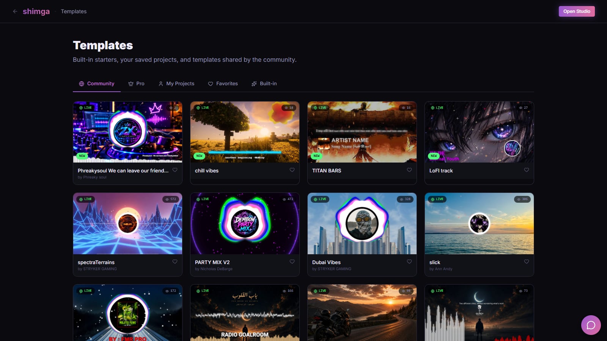607x341 pixels.
Task: Open the motorcycle sunset template thumbnail
Action: coord(362,313)
